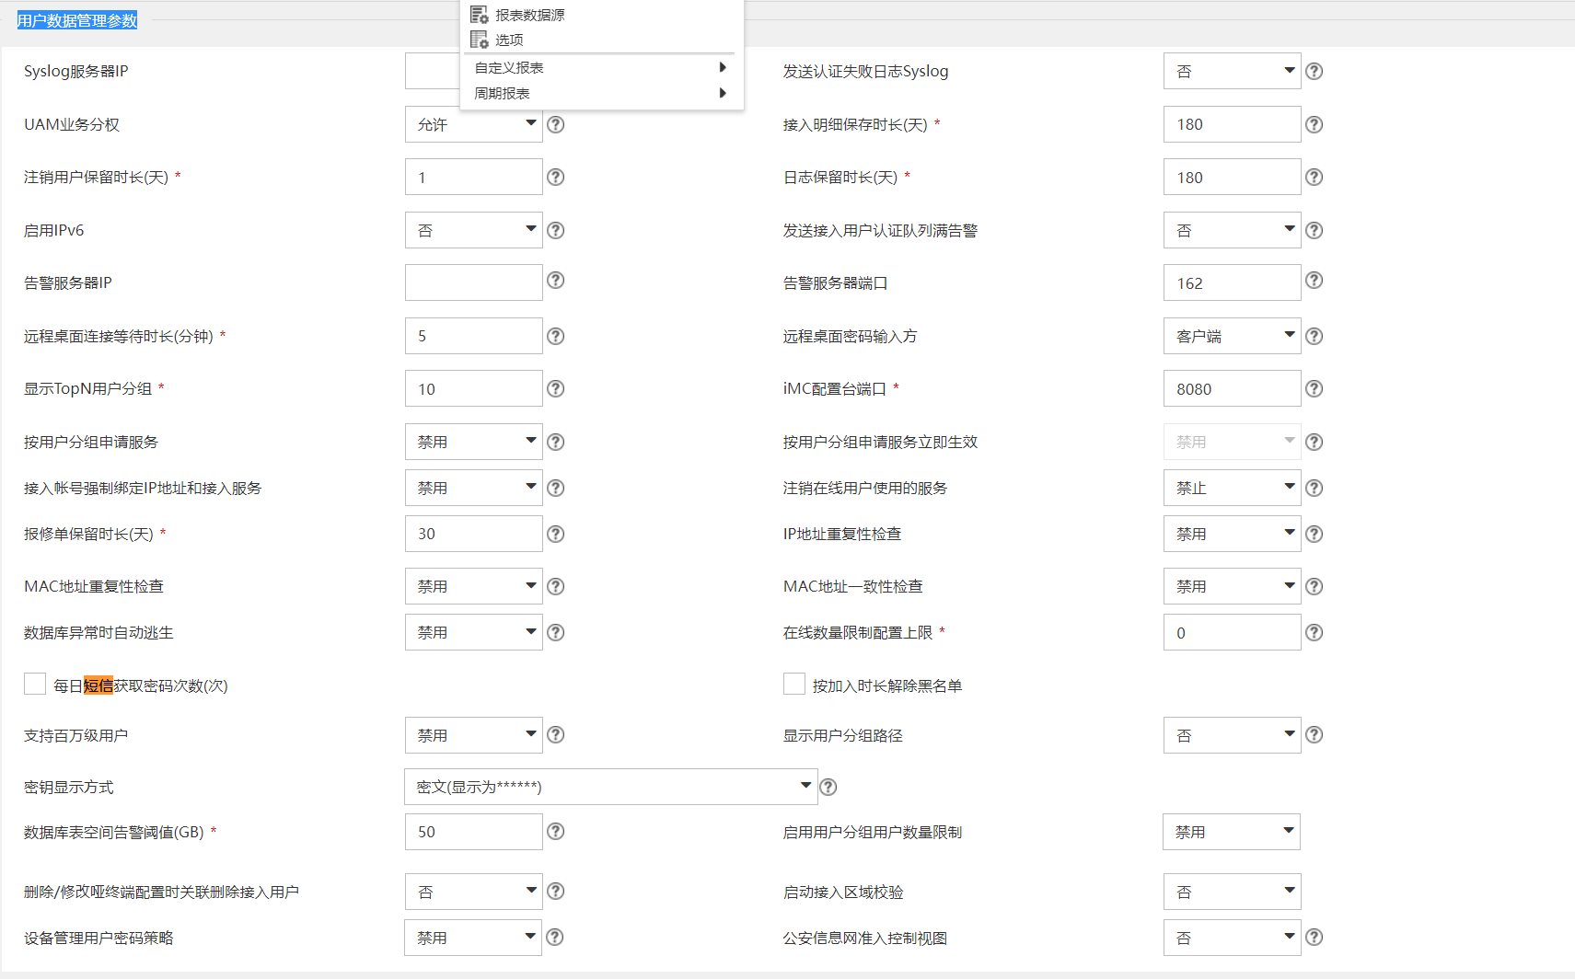Open the 自定义报表 submenu
This screenshot has width=1575, height=979.
pyautogui.click(x=601, y=67)
